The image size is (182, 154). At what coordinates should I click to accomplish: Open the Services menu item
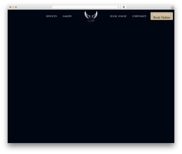(x=51, y=16)
